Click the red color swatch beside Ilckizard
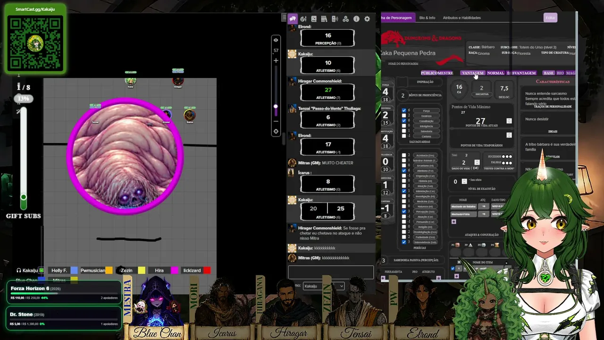Viewport: 604px width, 340px height. 207,271
